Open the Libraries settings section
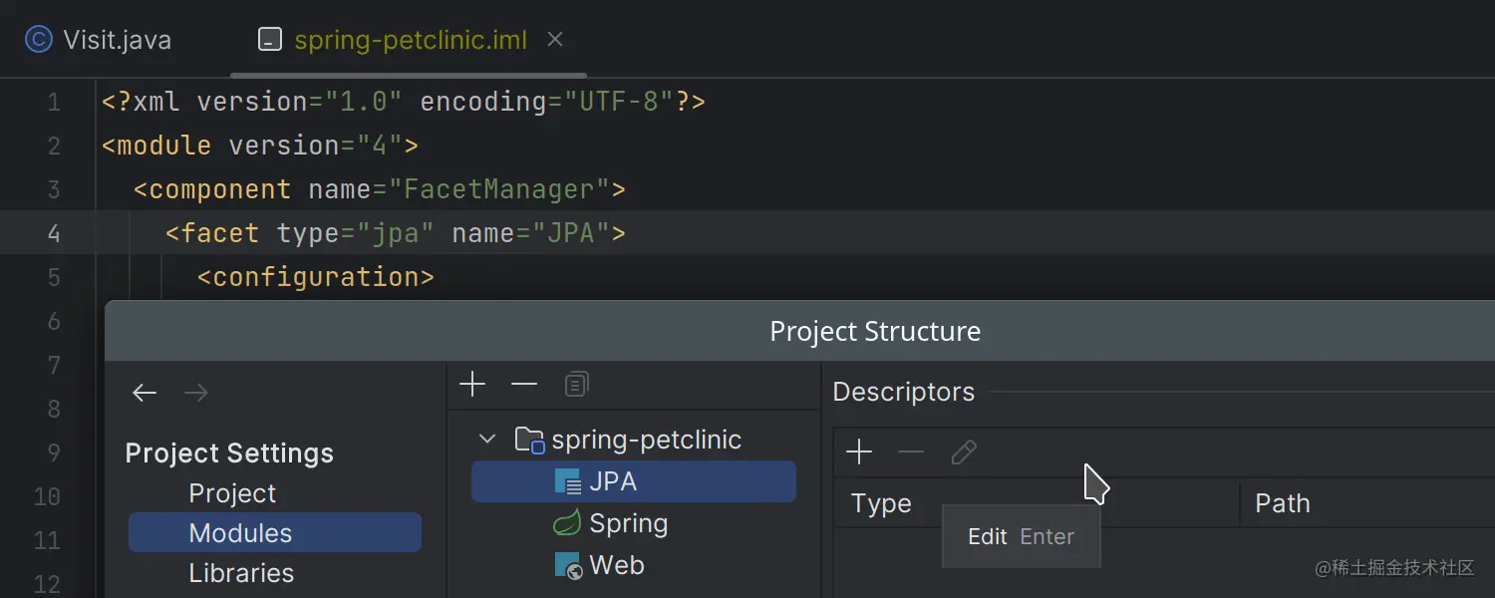 241,573
